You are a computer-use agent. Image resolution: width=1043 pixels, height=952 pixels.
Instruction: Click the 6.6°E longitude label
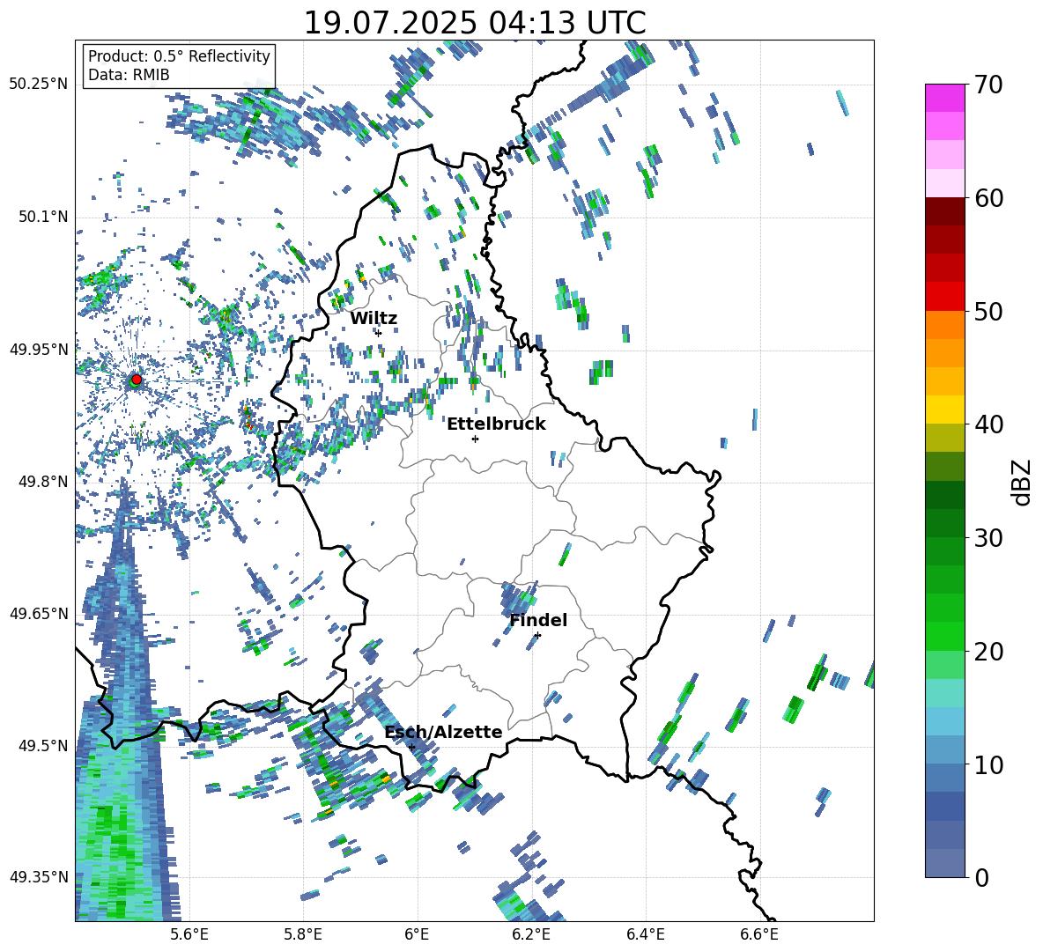coord(759,934)
